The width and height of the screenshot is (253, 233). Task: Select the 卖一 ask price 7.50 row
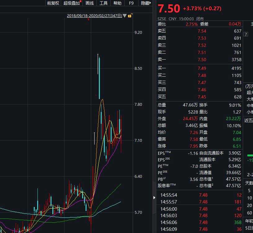point(199,60)
